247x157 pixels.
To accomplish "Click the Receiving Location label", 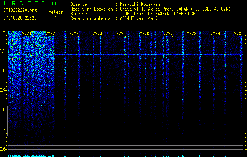I will (91, 9).
